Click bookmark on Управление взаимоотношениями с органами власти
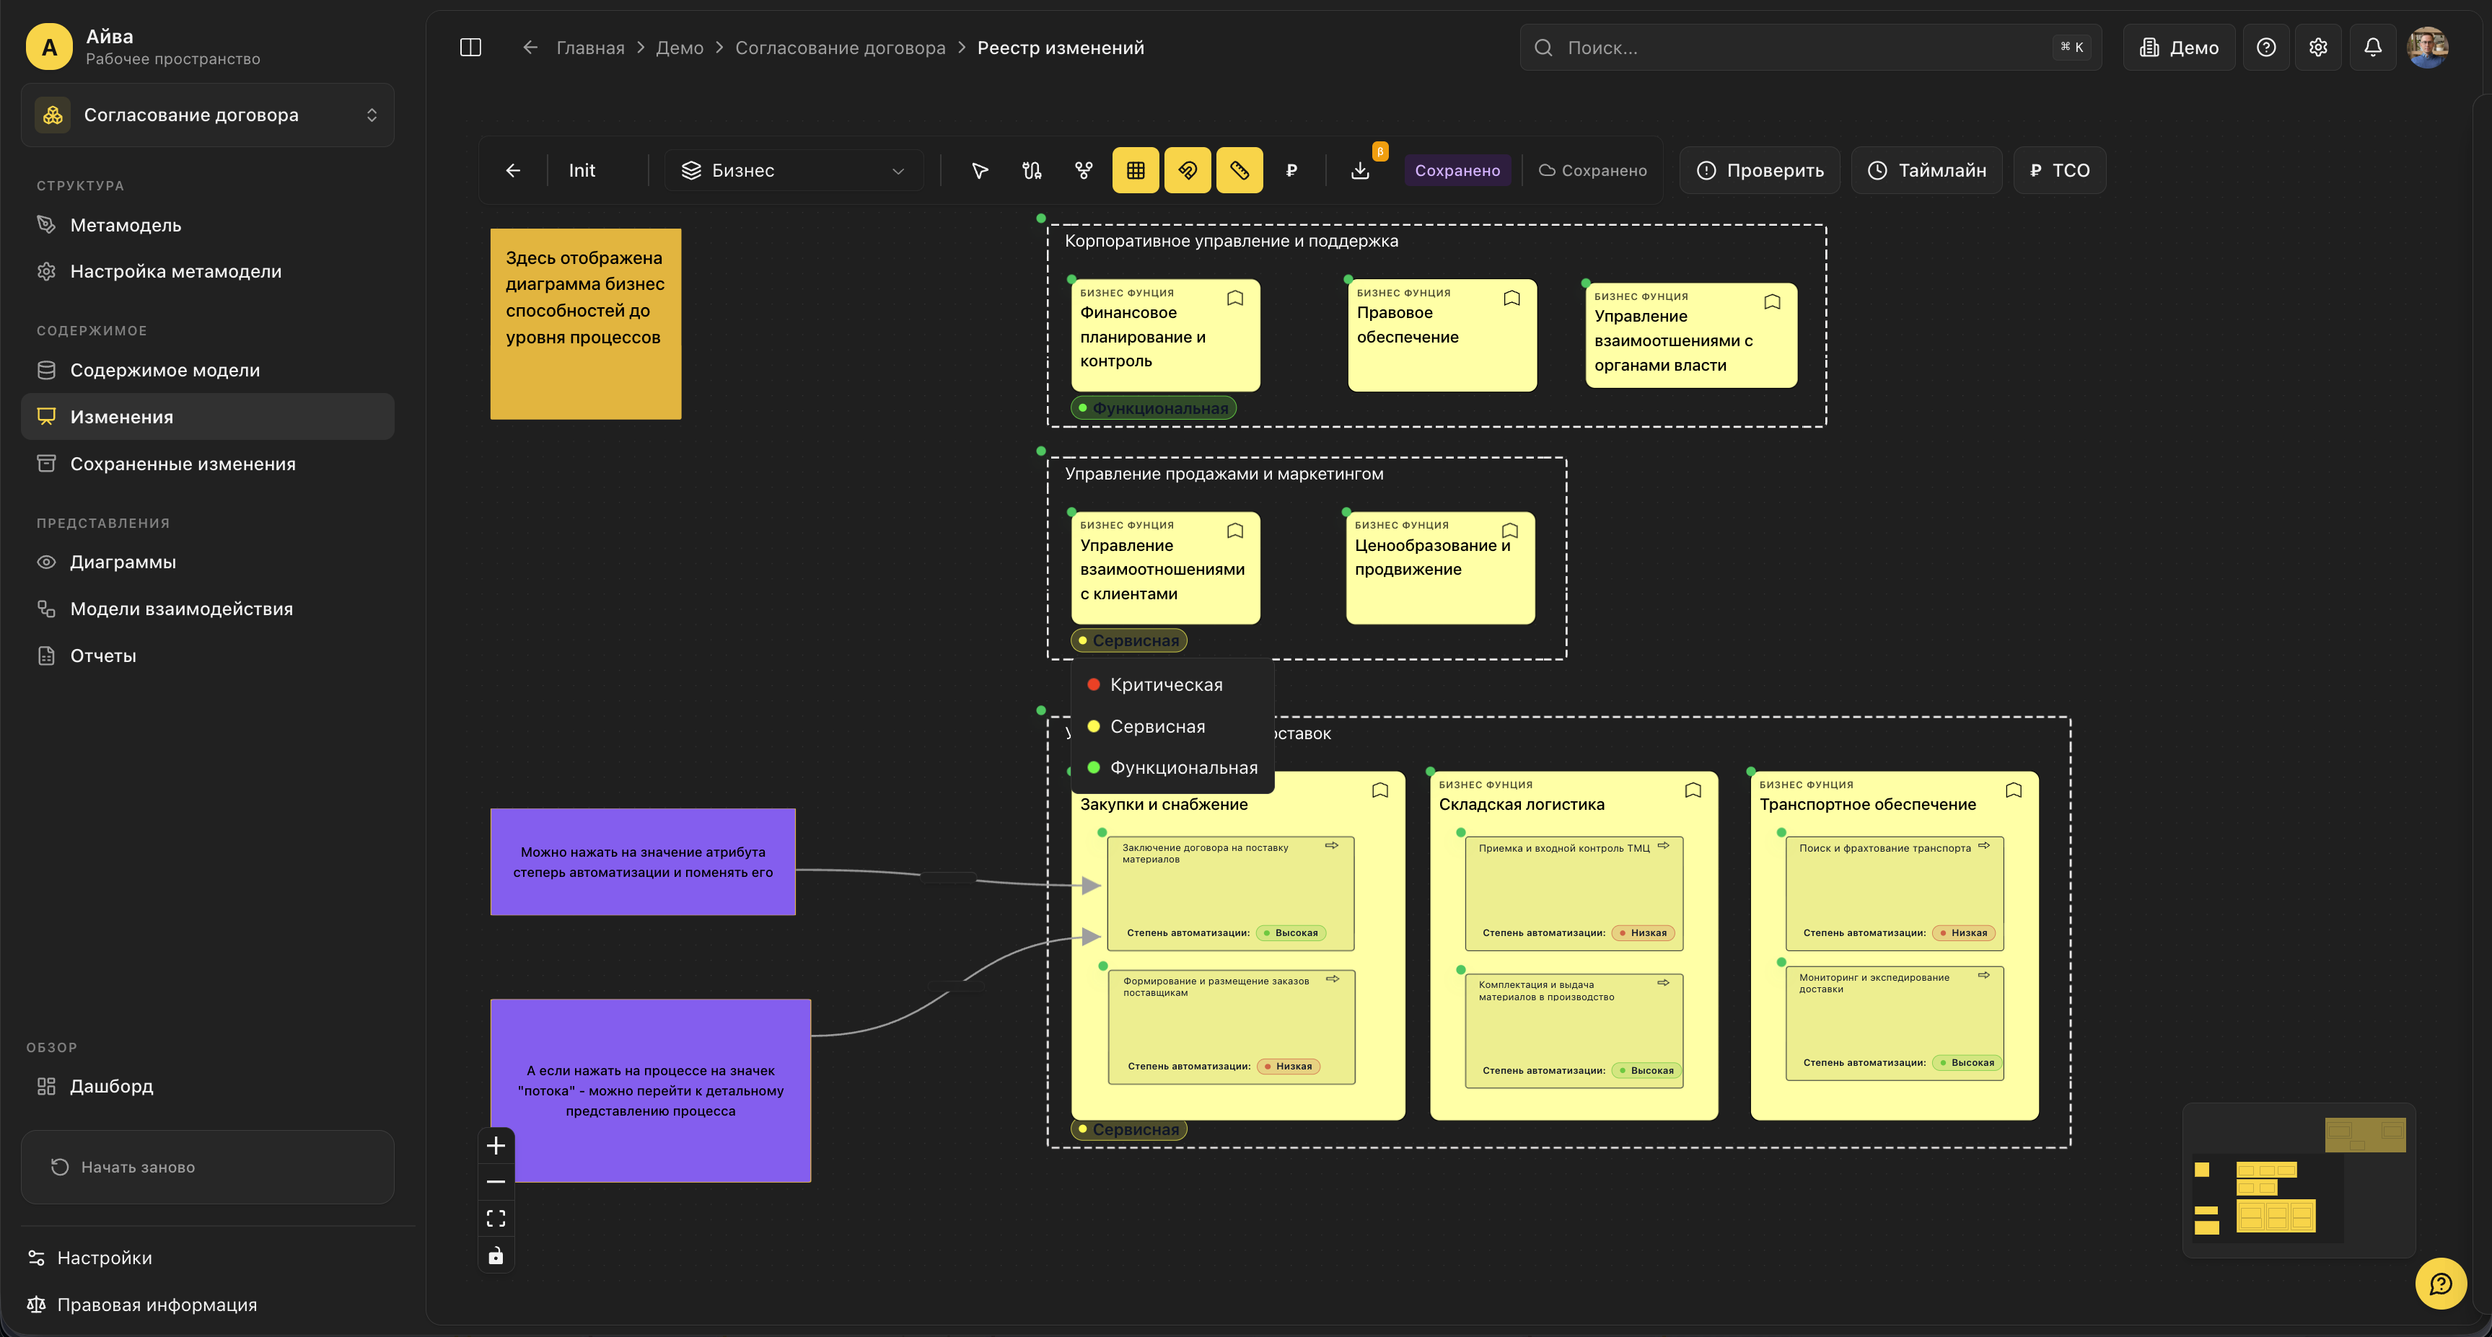 click(x=1772, y=301)
